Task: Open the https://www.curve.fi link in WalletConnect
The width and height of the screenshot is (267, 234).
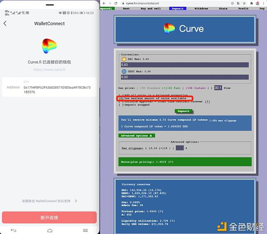Action: [x=49, y=69]
